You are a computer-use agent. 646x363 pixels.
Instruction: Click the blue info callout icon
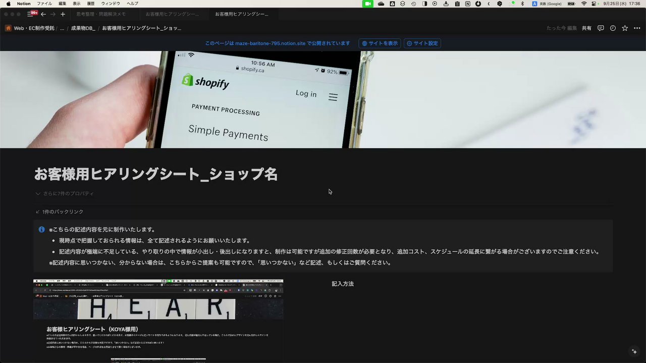(x=42, y=229)
